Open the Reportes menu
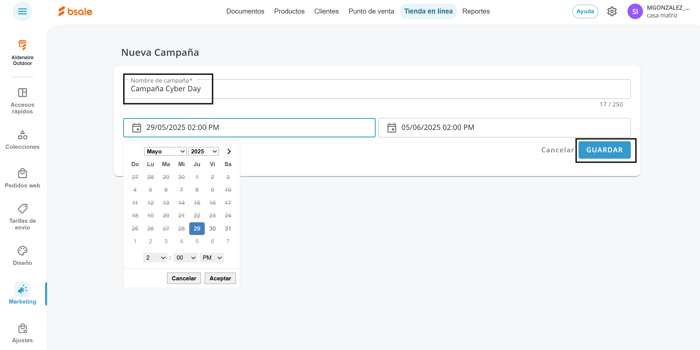Image resolution: width=700 pixels, height=350 pixels. 476,11
